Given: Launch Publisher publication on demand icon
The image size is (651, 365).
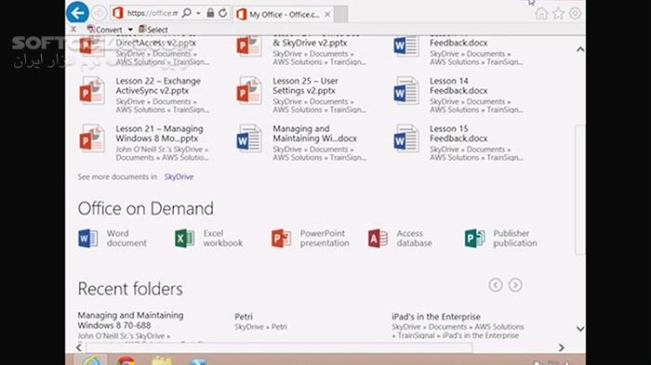Looking at the screenshot, I should coord(474,238).
